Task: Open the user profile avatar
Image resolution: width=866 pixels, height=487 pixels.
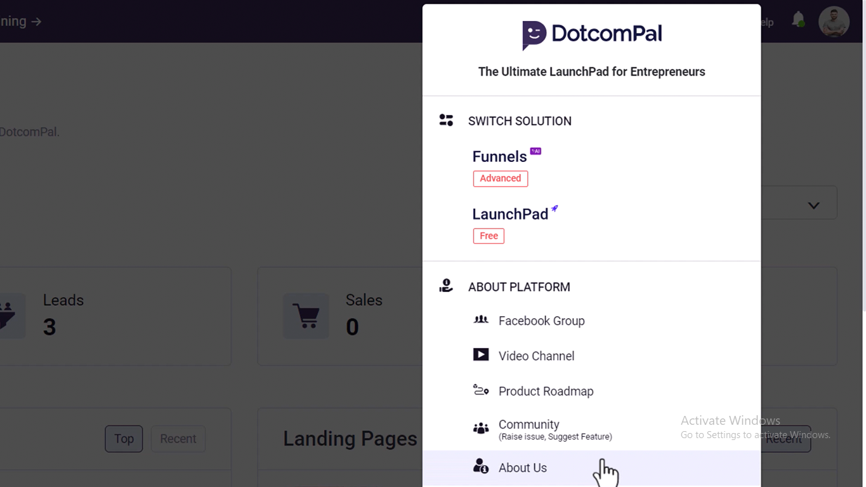Action: coord(834,22)
